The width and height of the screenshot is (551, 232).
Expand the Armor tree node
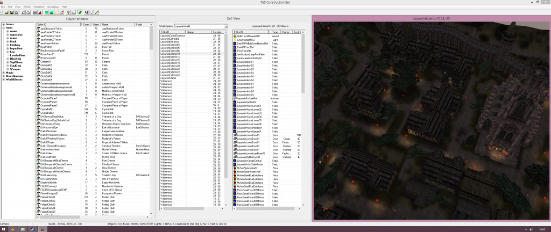pyautogui.click(x=8, y=38)
